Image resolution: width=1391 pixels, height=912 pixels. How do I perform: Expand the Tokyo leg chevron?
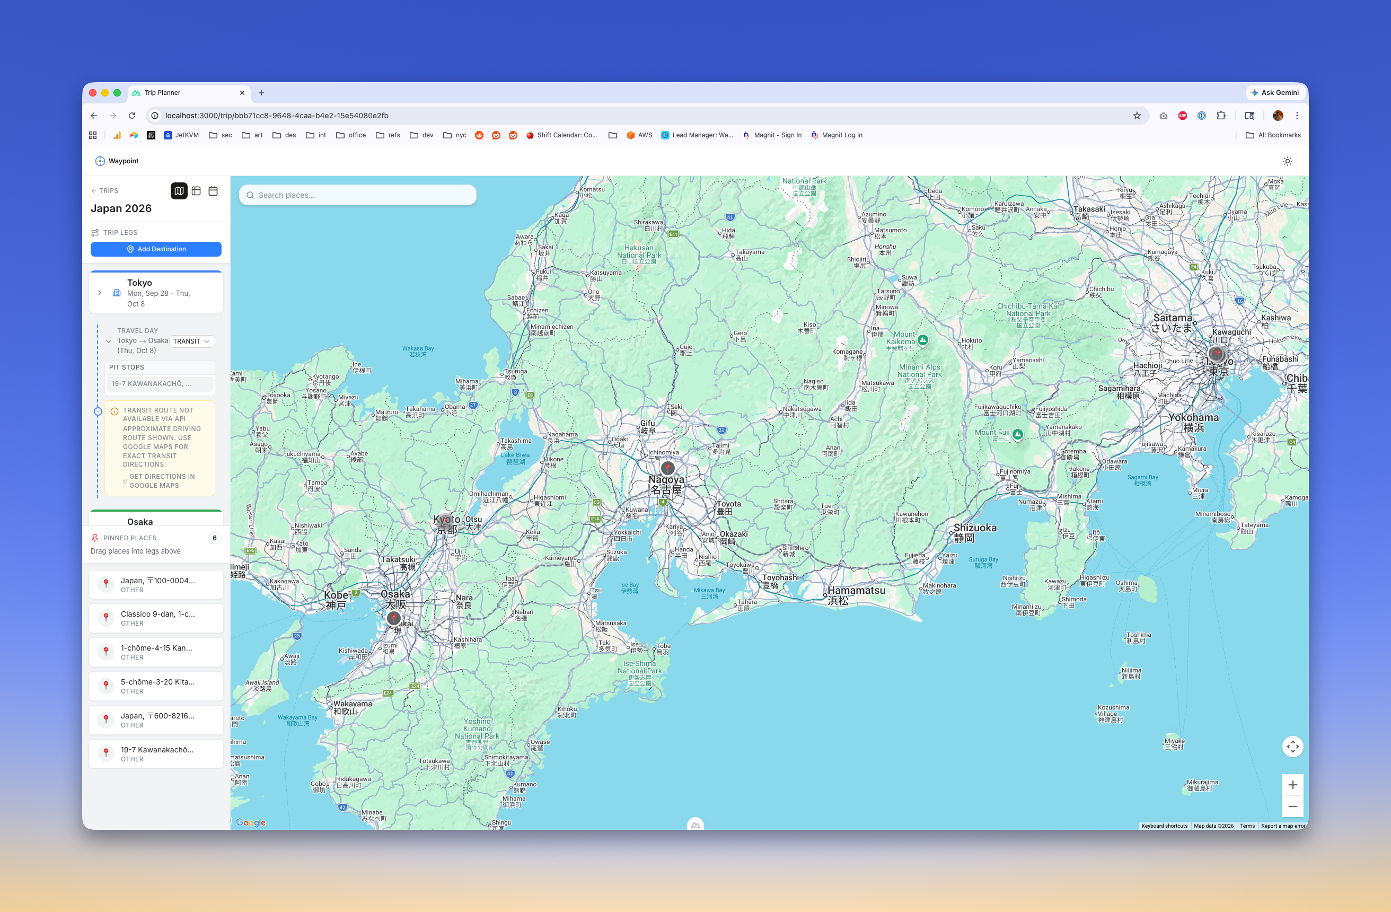(x=100, y=293)
